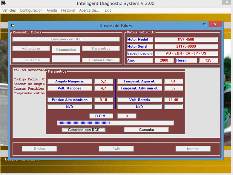The height and width of the screenshot is (175, 233).
Task: Open the Acerca de.... menu
Action: [90, 10]
